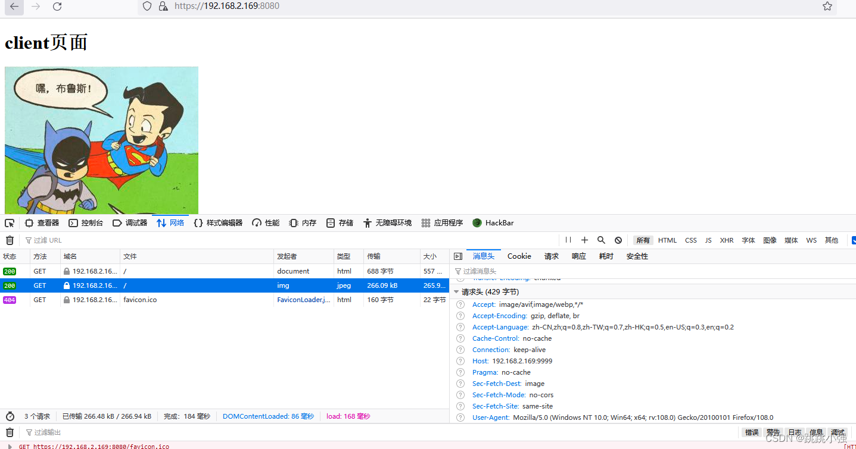Filter requests by 所有 (all)
This screenshot has height=449, width=856.
pyautogui.click(x=643, y=240)
